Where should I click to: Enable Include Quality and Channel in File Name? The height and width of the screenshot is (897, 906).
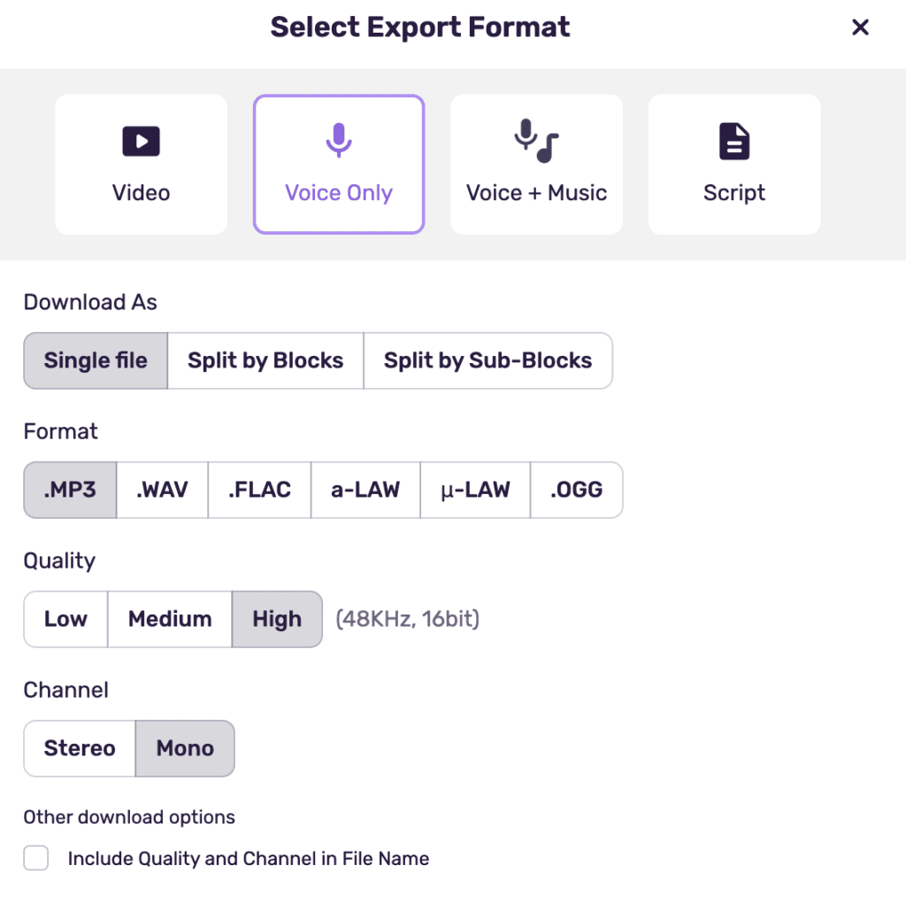coord(35,858)
